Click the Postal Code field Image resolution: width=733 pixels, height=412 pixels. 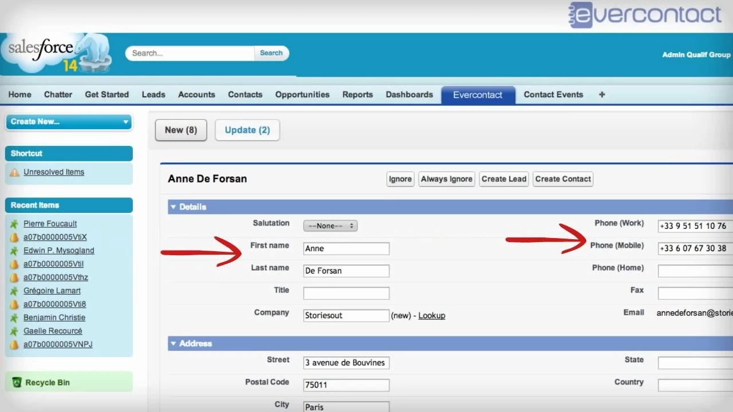point(346,385)
